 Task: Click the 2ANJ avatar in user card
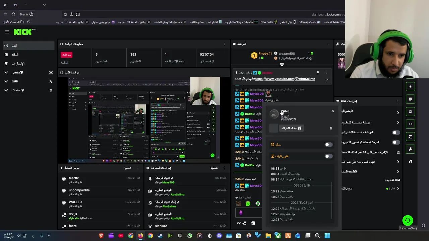click(274, 114)
